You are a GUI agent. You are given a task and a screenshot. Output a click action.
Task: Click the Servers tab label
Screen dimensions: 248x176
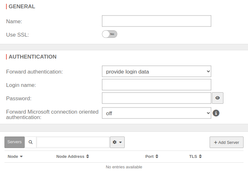coord(14,142)
